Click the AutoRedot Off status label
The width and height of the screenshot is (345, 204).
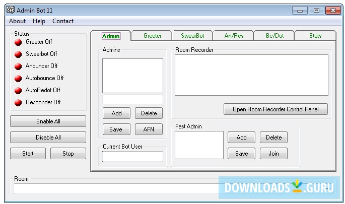click(43, 90)
